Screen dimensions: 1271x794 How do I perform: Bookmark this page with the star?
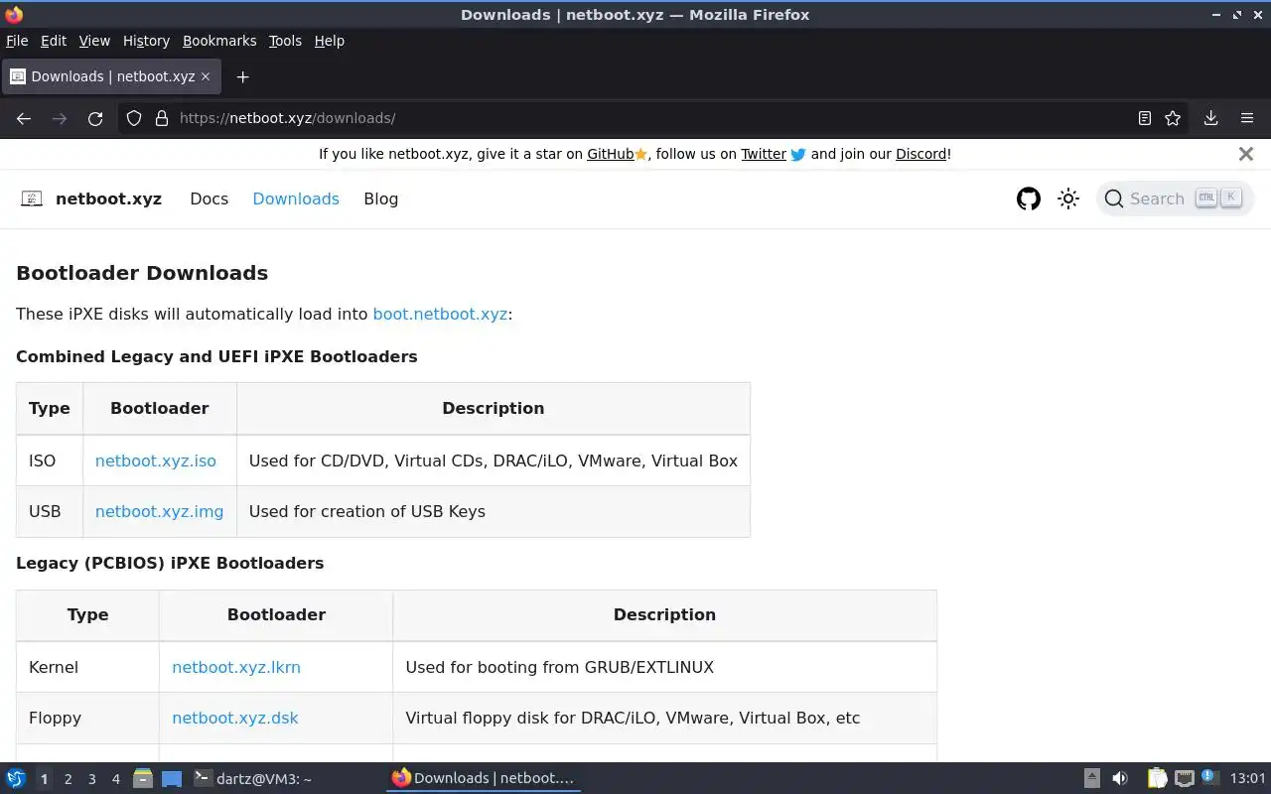[1173, 118]
